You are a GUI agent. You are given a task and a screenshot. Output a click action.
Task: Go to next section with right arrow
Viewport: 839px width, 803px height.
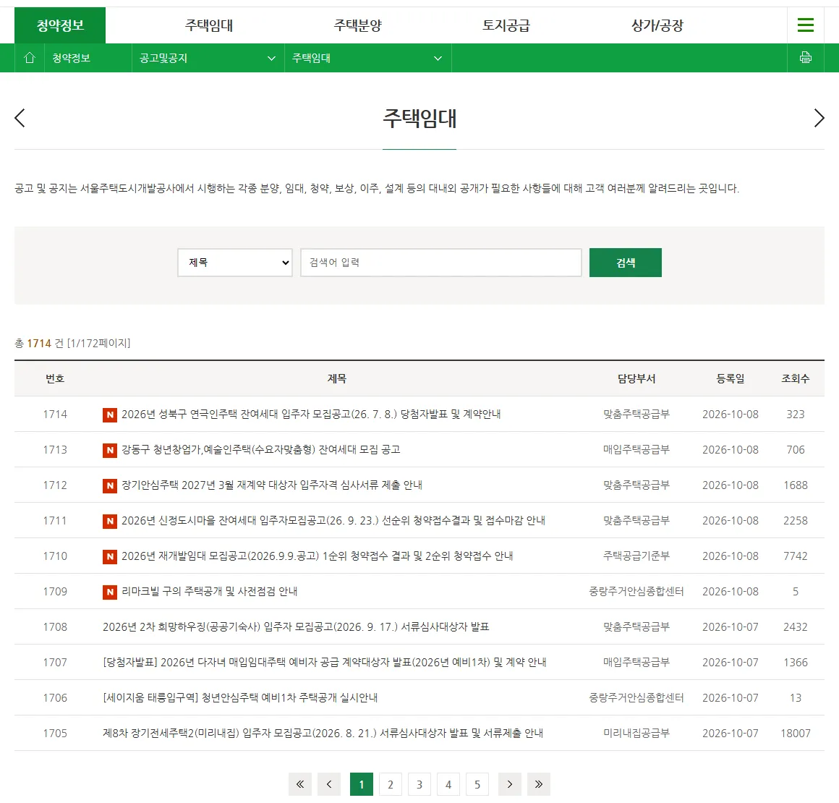click(819, 118)
